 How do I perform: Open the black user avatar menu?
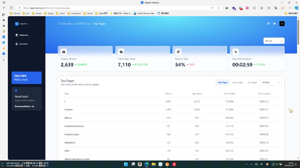(x=282, y=24)
